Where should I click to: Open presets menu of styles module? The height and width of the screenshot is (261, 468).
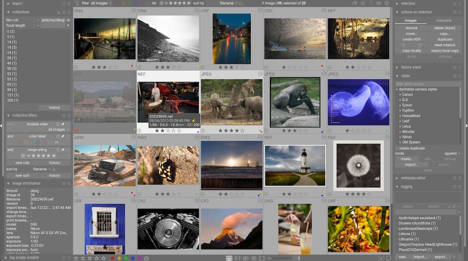tap(460, 76)
